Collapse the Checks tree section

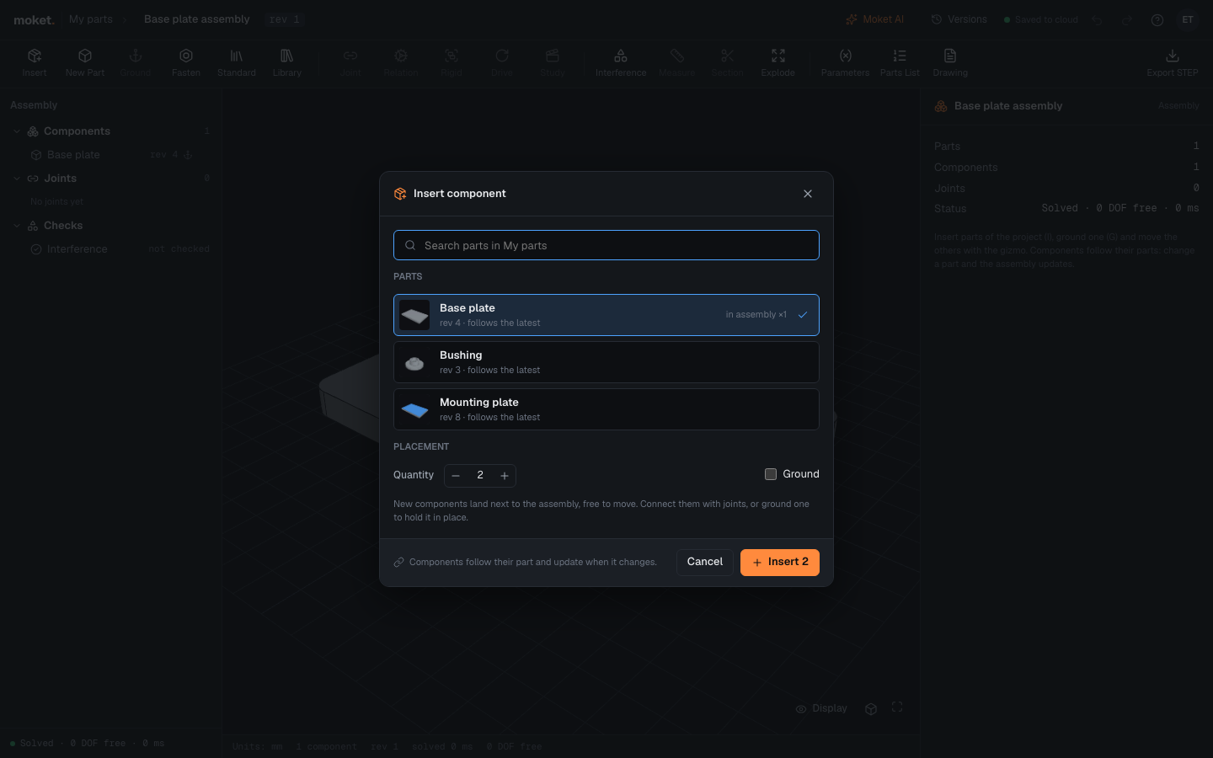[x=17, y=226]
